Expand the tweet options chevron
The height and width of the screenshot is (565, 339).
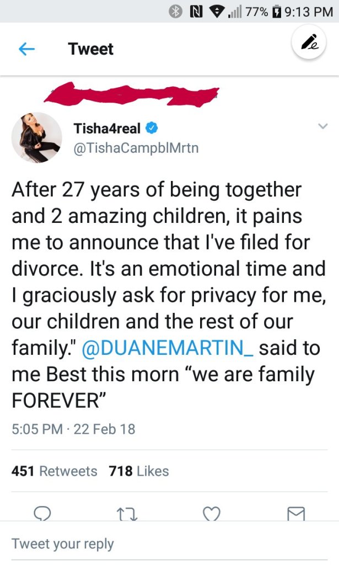click(322, 127)
